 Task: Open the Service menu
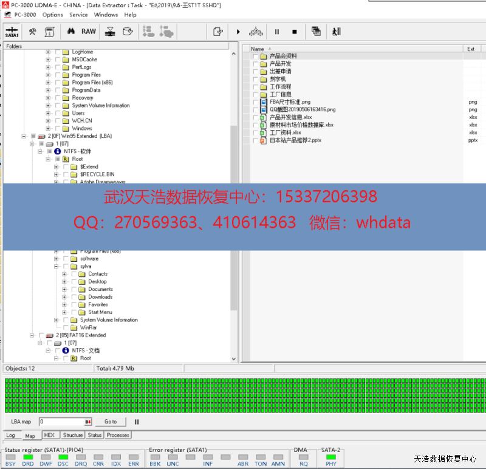(78, 15)
